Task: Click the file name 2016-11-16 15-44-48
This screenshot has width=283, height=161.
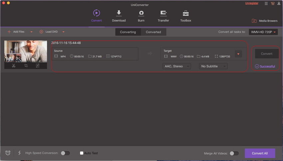Action: coord(66,43)
